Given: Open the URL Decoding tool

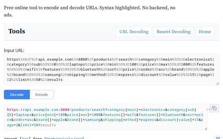Looking at the screenshot, I should tap(134, 32).
